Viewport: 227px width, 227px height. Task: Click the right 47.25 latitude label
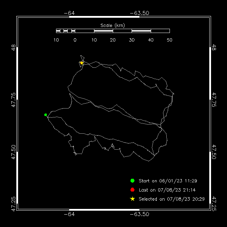pyautogui.click(x=214, y=204)
